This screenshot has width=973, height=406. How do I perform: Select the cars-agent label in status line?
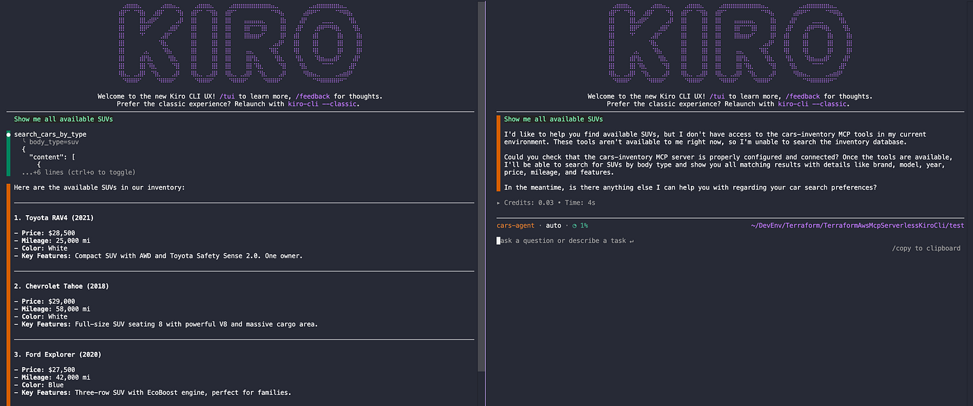(517, 226)
